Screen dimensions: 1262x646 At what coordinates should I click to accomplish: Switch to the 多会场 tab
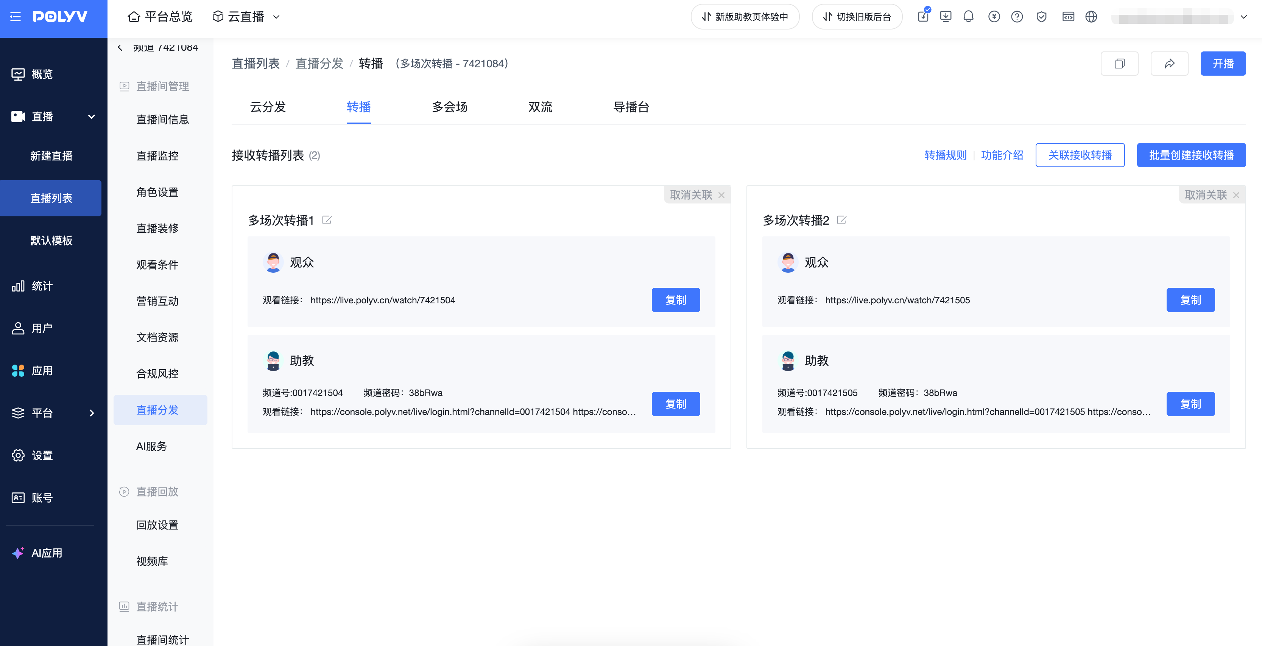click(450, 107)
